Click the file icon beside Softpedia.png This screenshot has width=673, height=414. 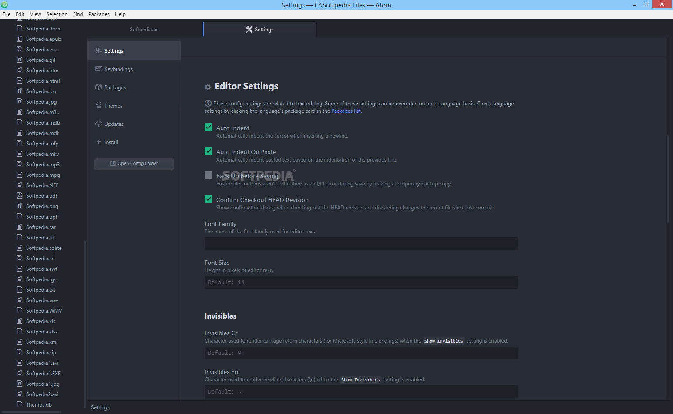click(x=20, y=206)
